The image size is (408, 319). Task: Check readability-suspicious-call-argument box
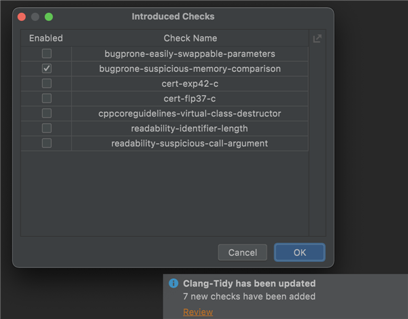tap(46, 143)
